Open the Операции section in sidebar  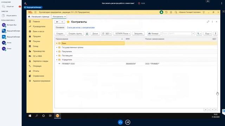37,66
